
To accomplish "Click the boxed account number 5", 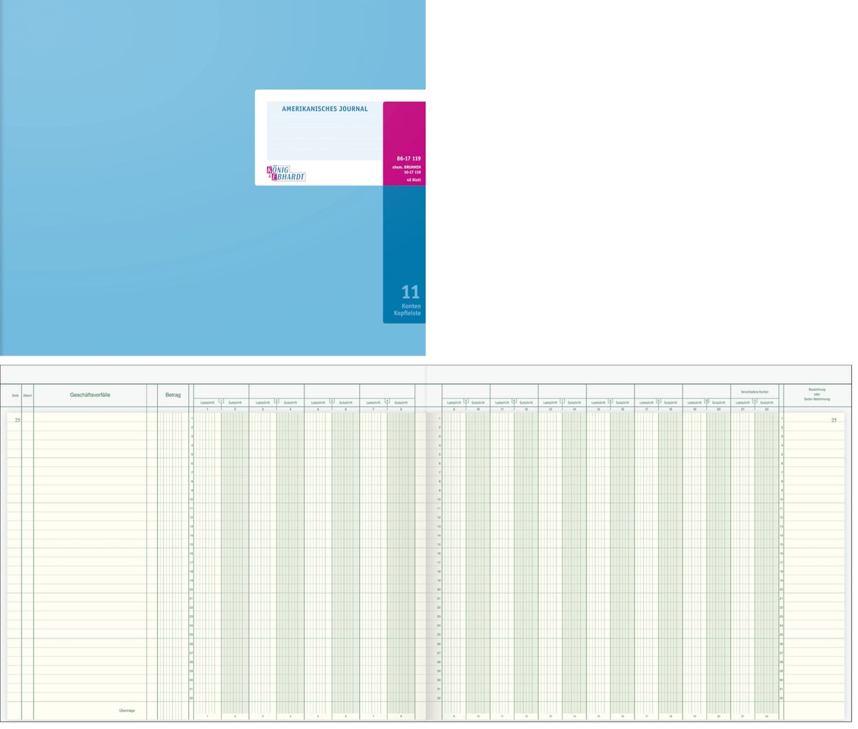I will pos(466,401).
